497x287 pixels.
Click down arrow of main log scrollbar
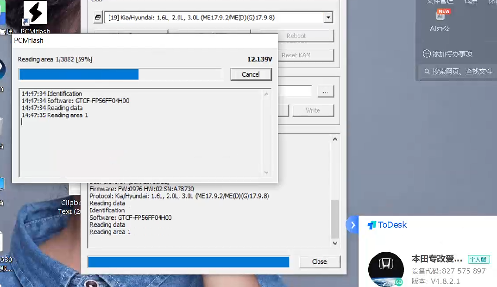(335, 243)
